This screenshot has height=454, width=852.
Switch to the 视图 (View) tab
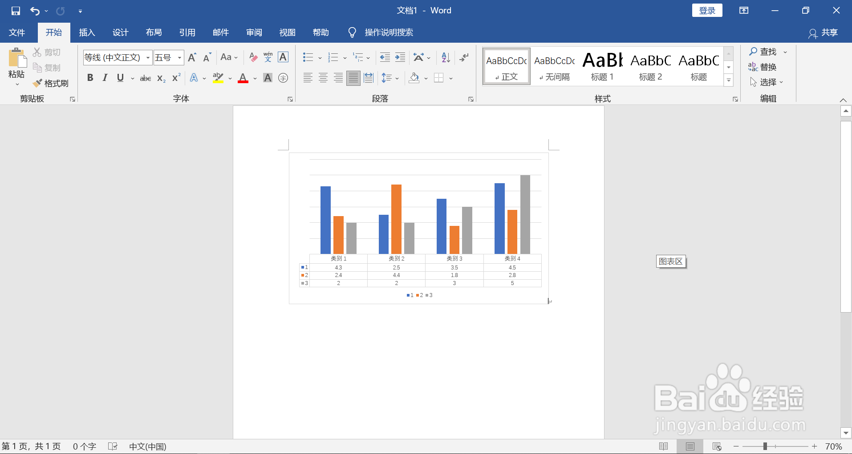click(x=287, y=32)
